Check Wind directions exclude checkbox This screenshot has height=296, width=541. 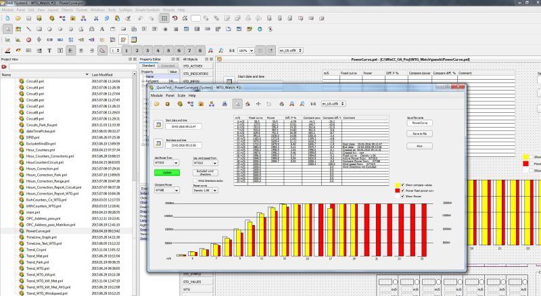[x=195, y=180]
